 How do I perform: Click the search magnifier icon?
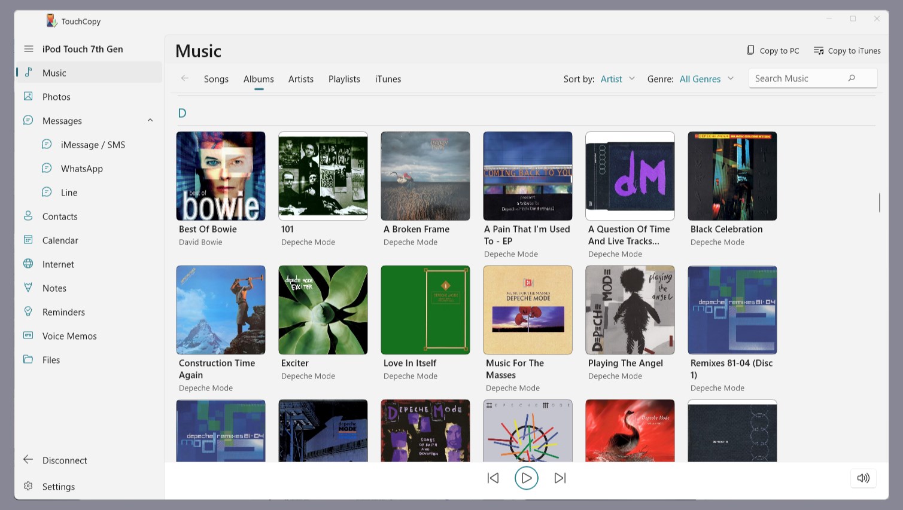[852, 78]
